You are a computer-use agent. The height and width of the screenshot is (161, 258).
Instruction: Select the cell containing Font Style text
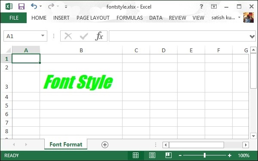(x=81, y=82)
